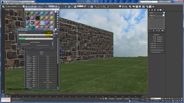Image resolution: width=184 pixels, height=103 pixels.
Task: Go to the start frame
Action: 163,99
